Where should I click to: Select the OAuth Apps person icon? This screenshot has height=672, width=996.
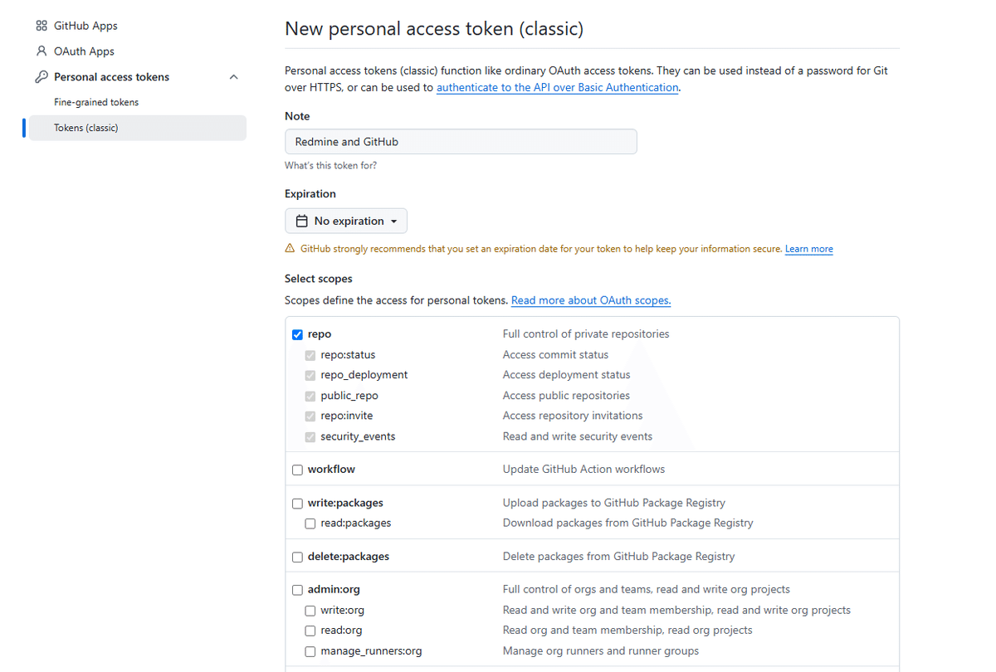click(x=41, y=51)
